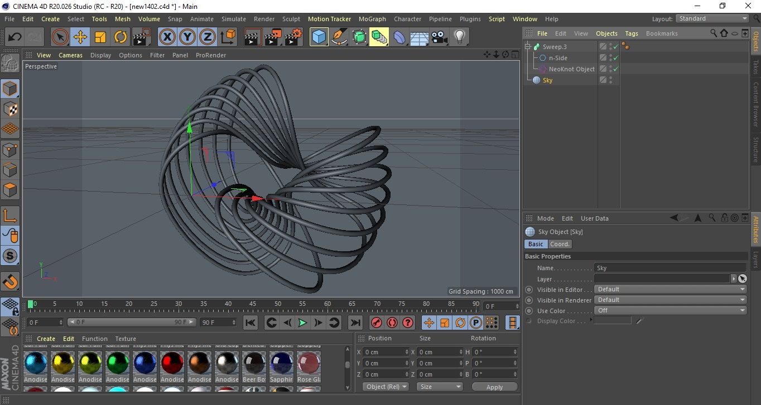This screenshot has width=761, height=405.
Task: Click the timeline range slider bar
Action: click(132, 322)
